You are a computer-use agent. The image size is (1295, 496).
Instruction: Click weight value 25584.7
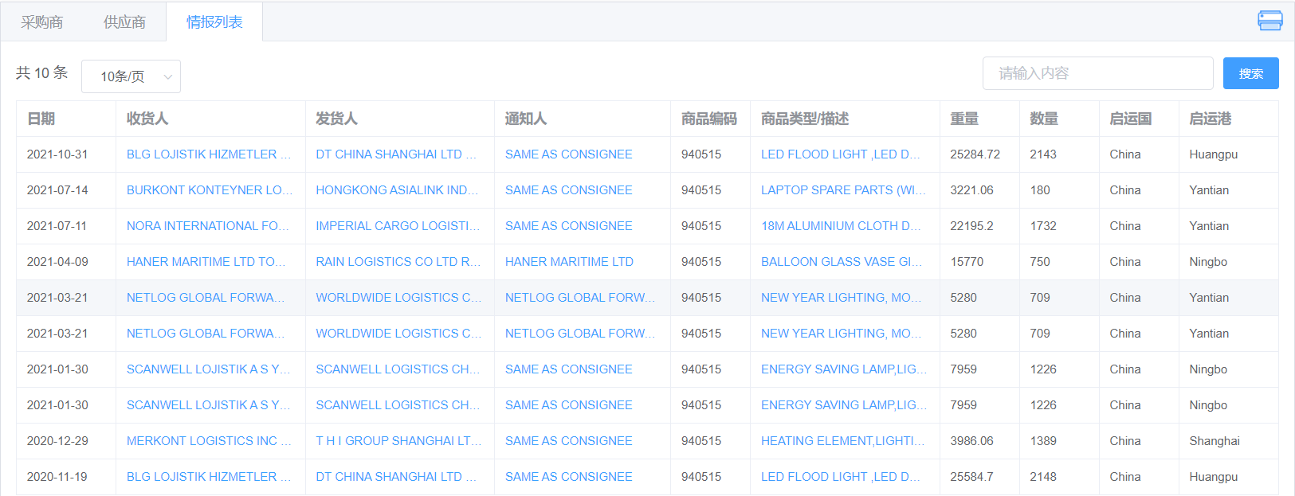(971, 477)
